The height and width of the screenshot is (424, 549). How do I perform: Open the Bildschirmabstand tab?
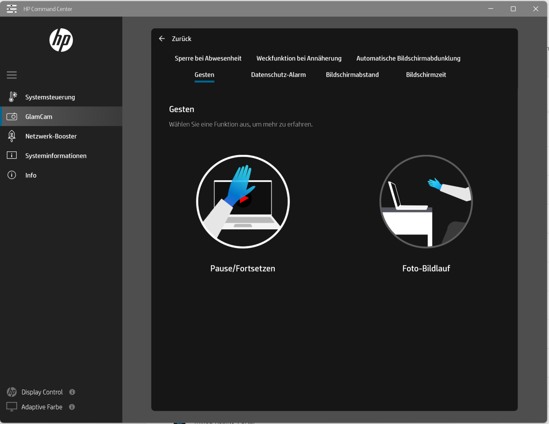[x=352, y=75]
